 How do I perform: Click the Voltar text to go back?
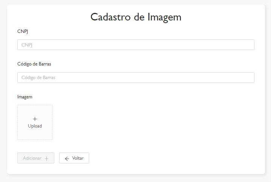pyautogui.click(x=78, y=158)
